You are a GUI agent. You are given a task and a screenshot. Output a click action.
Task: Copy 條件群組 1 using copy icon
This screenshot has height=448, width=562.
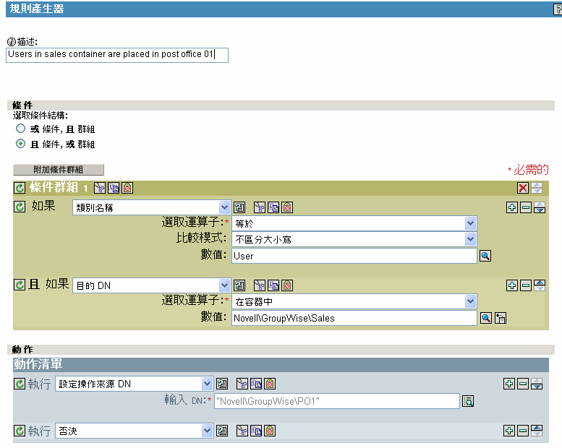tap(114, 188)
